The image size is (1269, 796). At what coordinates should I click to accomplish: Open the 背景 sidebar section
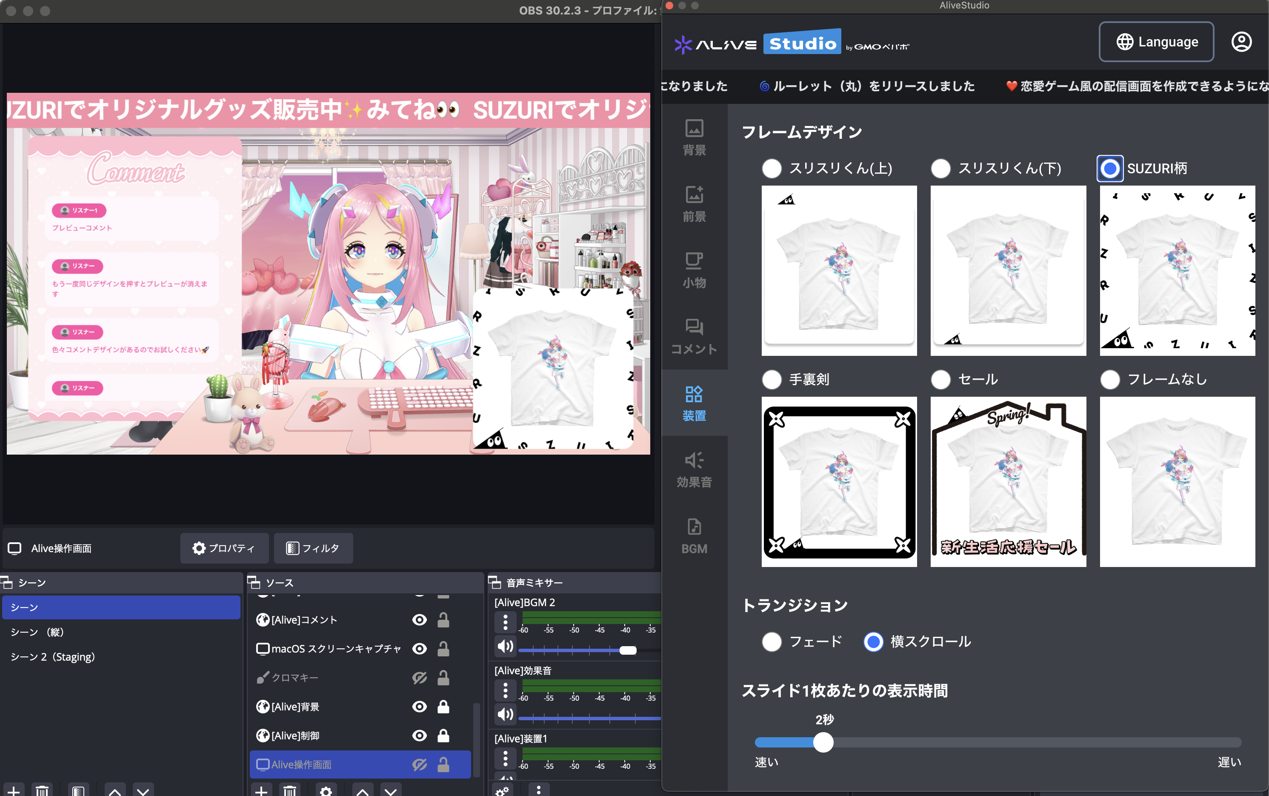coord(694,137)
